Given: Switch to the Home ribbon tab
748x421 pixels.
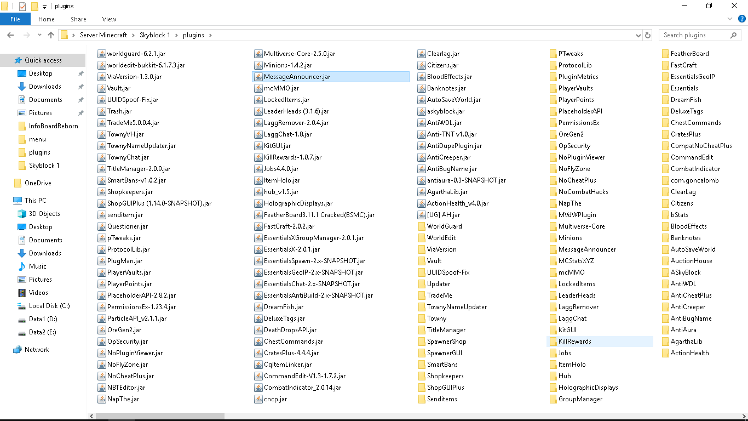Looking at the screenshot, I should pyautogui.click(x=47, y=19).
